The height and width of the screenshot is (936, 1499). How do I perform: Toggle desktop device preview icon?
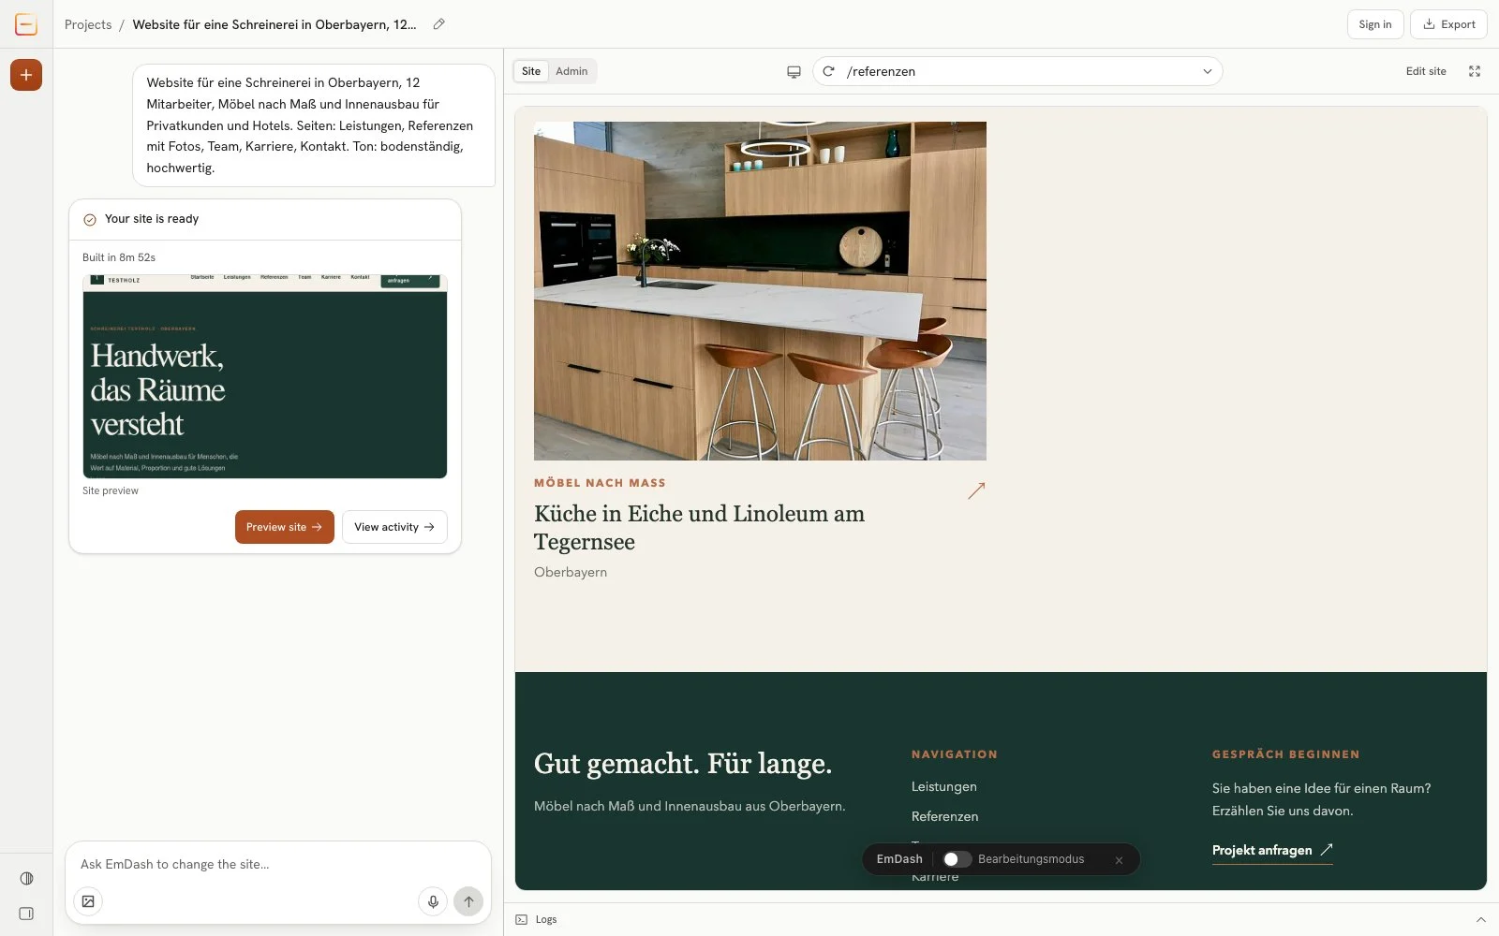click(x=794, y=72)
